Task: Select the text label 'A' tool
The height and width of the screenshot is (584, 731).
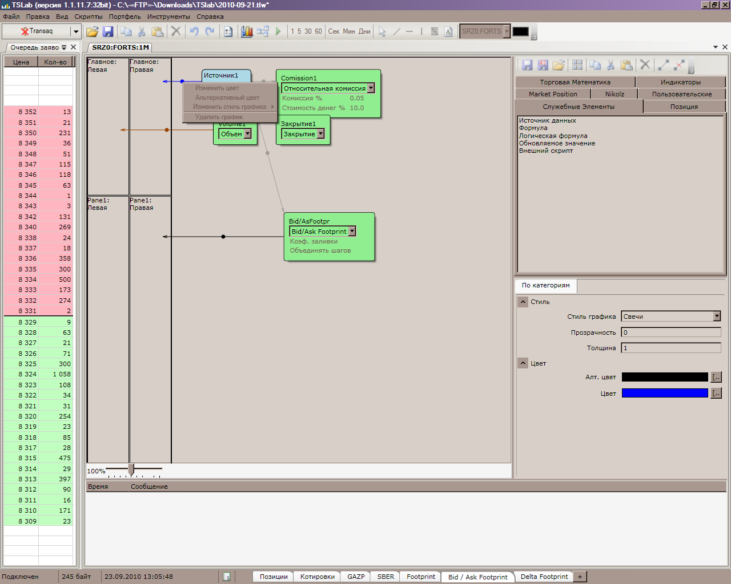Action: [448, 31]
